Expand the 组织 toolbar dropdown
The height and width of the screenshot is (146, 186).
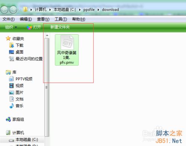pos(11,27)
